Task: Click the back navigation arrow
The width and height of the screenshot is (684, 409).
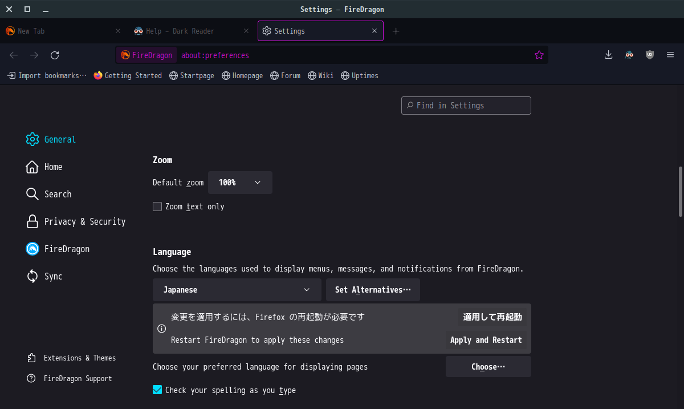Action: point(14,55)
